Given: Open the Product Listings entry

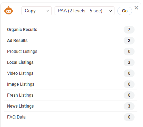Looking at the screenshot, I should coord(71,52).
